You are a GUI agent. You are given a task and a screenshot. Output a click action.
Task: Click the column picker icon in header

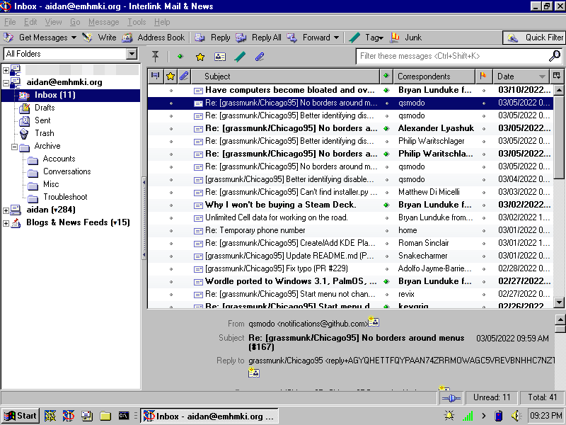pos(557,76)
